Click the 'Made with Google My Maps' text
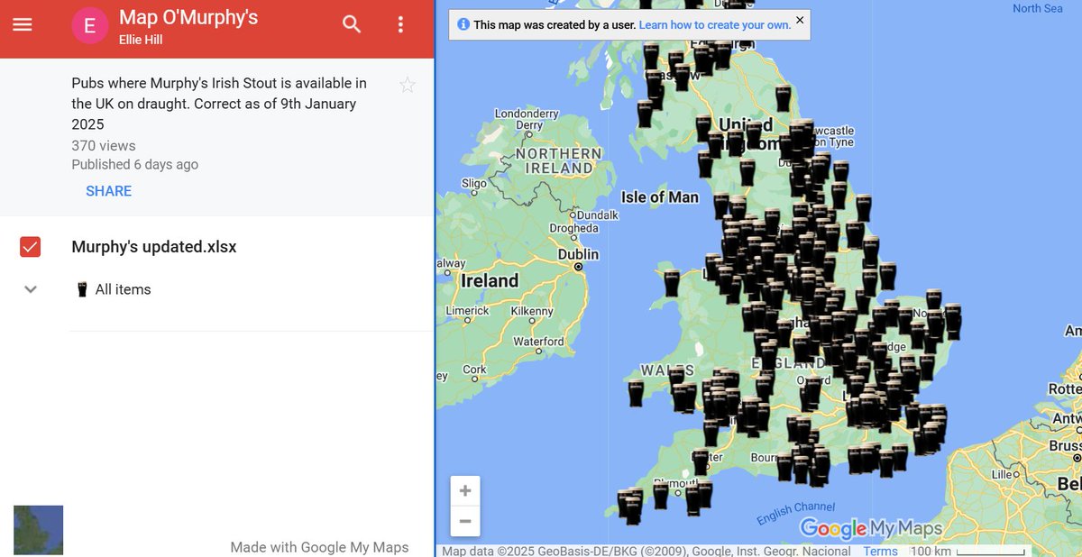The image size is (1082, 557). point(319,546)
